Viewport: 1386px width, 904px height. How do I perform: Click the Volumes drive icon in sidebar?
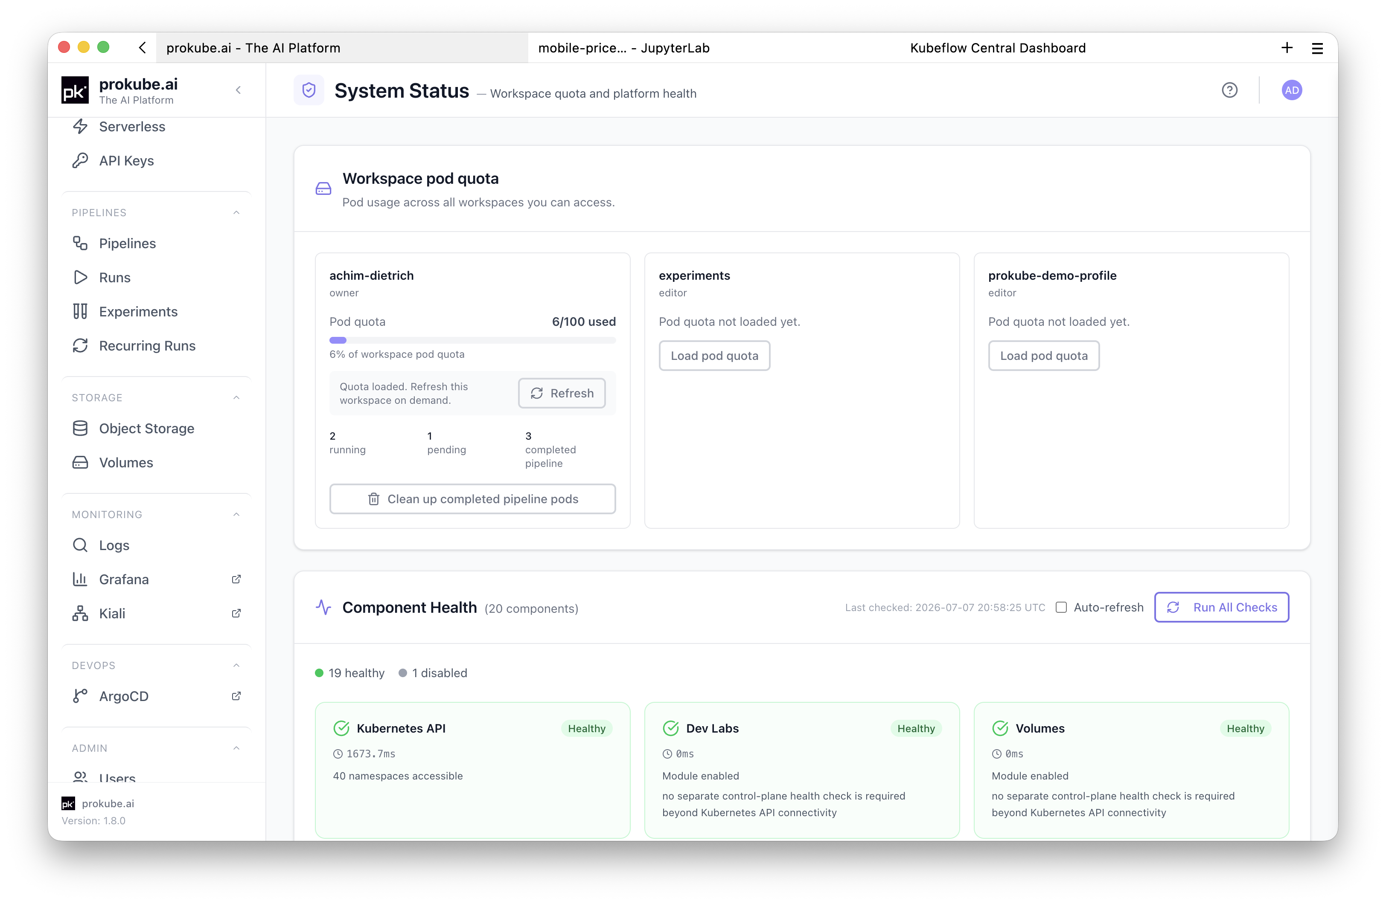[x=80, y=462]
